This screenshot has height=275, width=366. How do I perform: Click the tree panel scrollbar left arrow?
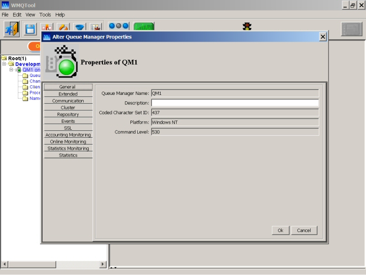pyautogui.click(x=5, y=264)
